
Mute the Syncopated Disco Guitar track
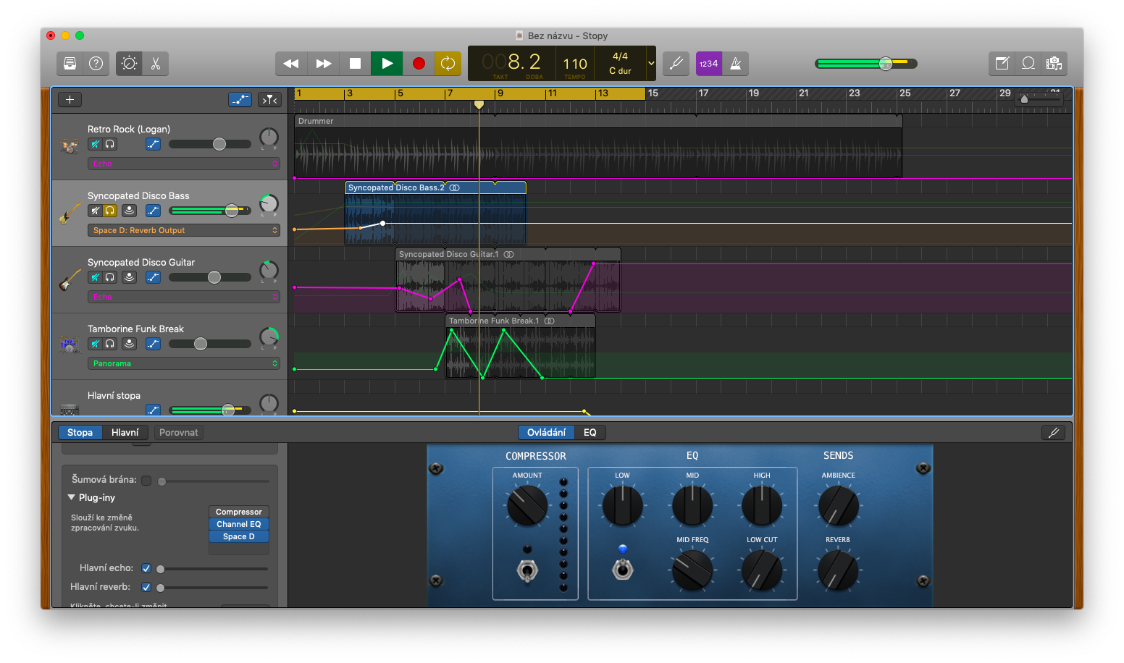95,277
